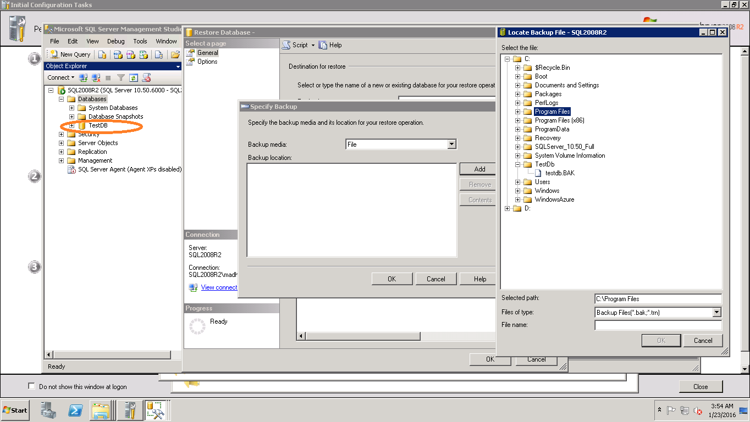Click the Help icon in Restore Database

[330, 45]
